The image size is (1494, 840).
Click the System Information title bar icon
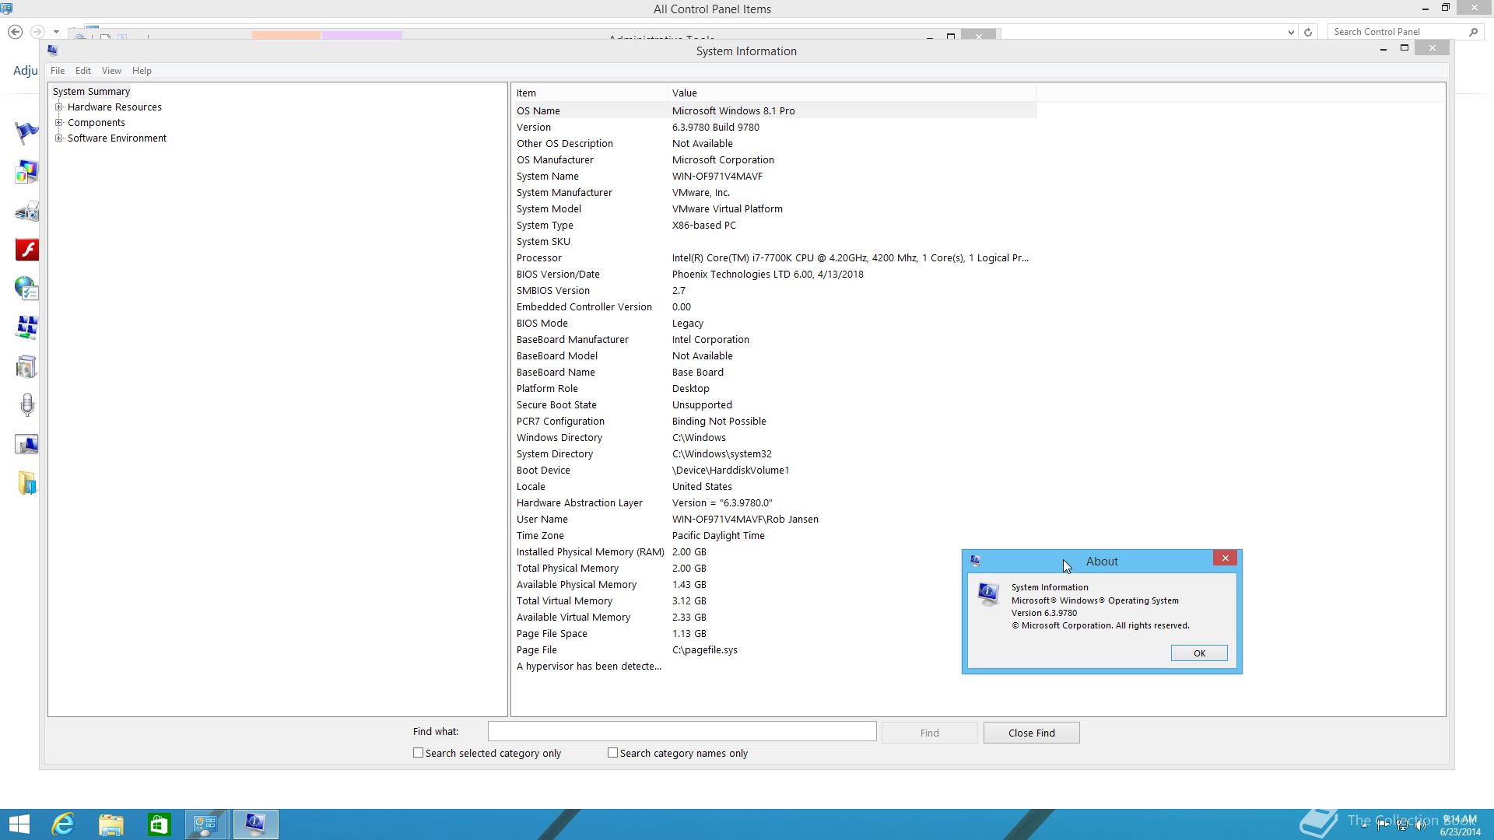pyautogui.click(x=52, y=50)
